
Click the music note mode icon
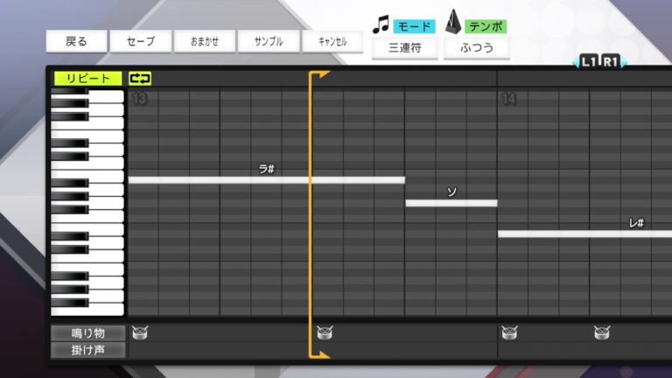pyautogui.click(x=380, y=24)
